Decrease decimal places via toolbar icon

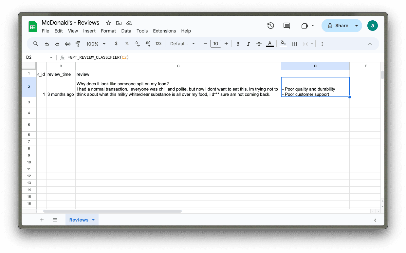point(137,43)
